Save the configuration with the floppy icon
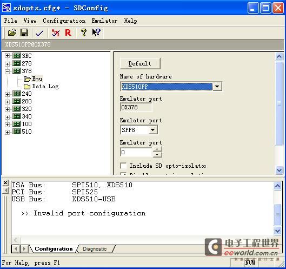This screenshot has height=269, width=286. 24,33
